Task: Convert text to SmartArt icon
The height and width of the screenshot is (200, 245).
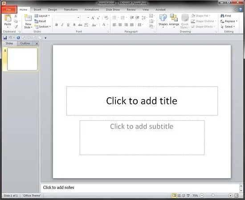Action: [151, 27]
